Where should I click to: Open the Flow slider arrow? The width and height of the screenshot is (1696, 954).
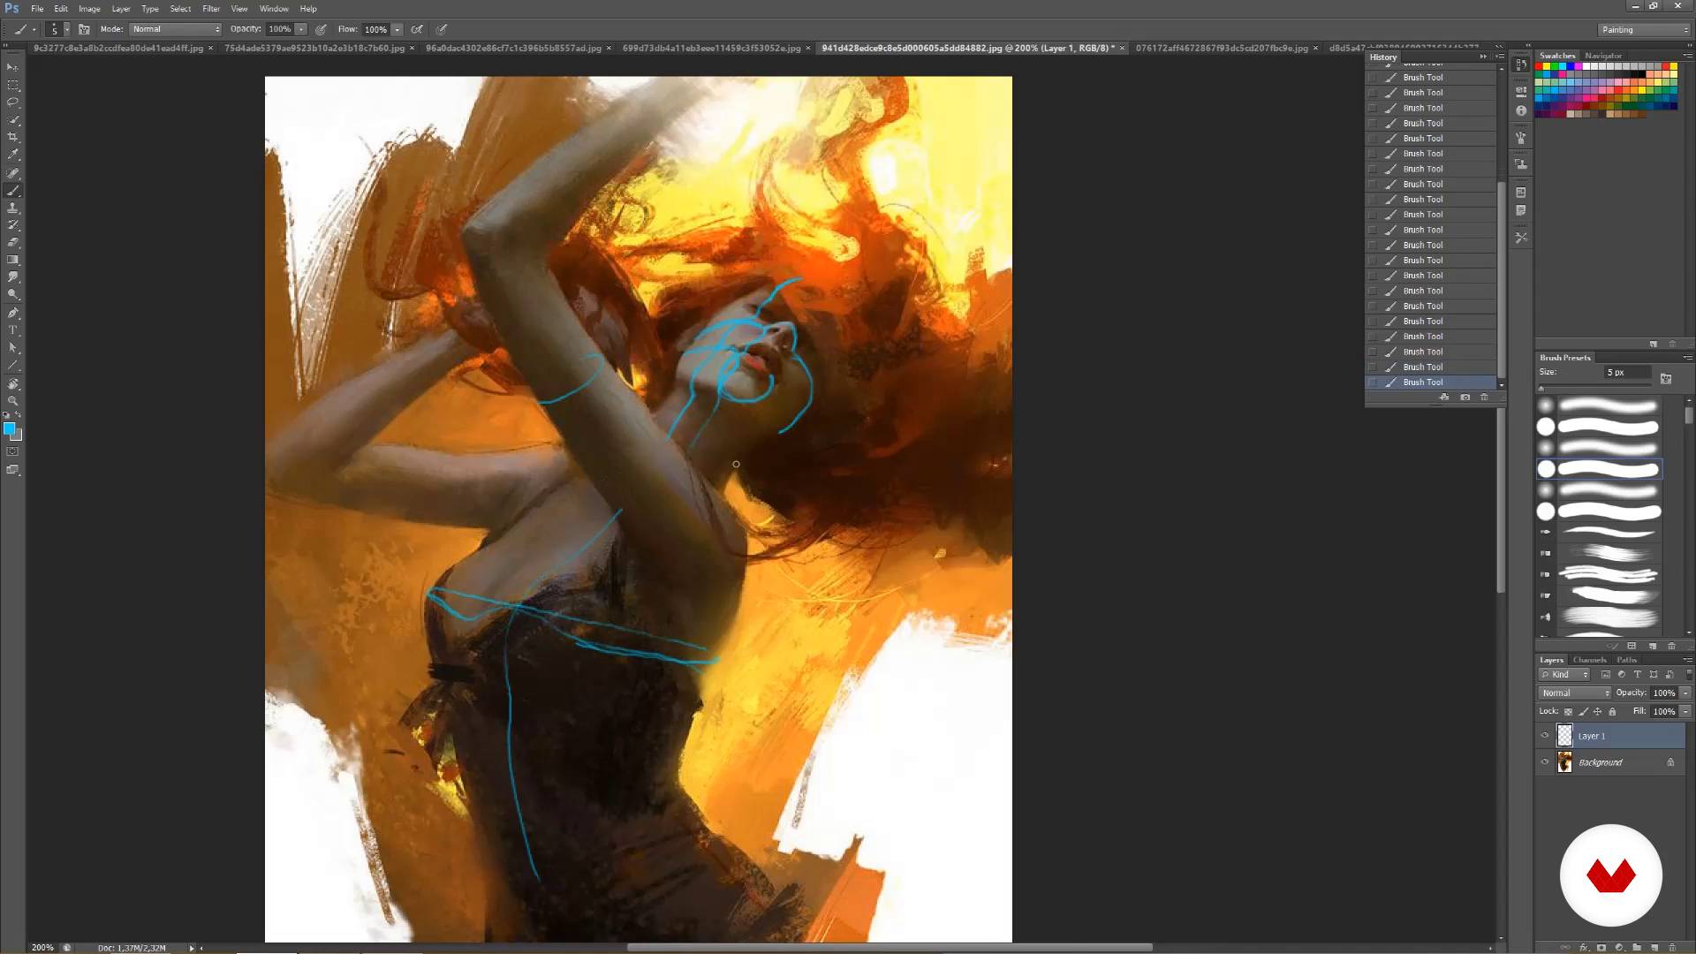(x=397, y=29)
